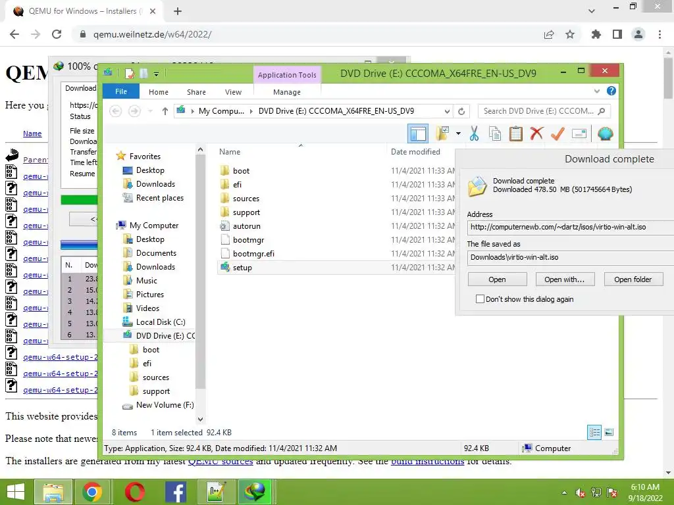The height and width of the screenshot is (505, 674).
Task: Reload the QEMU page in Chrome
Action: pyautogui.click(x=57, y=34)
